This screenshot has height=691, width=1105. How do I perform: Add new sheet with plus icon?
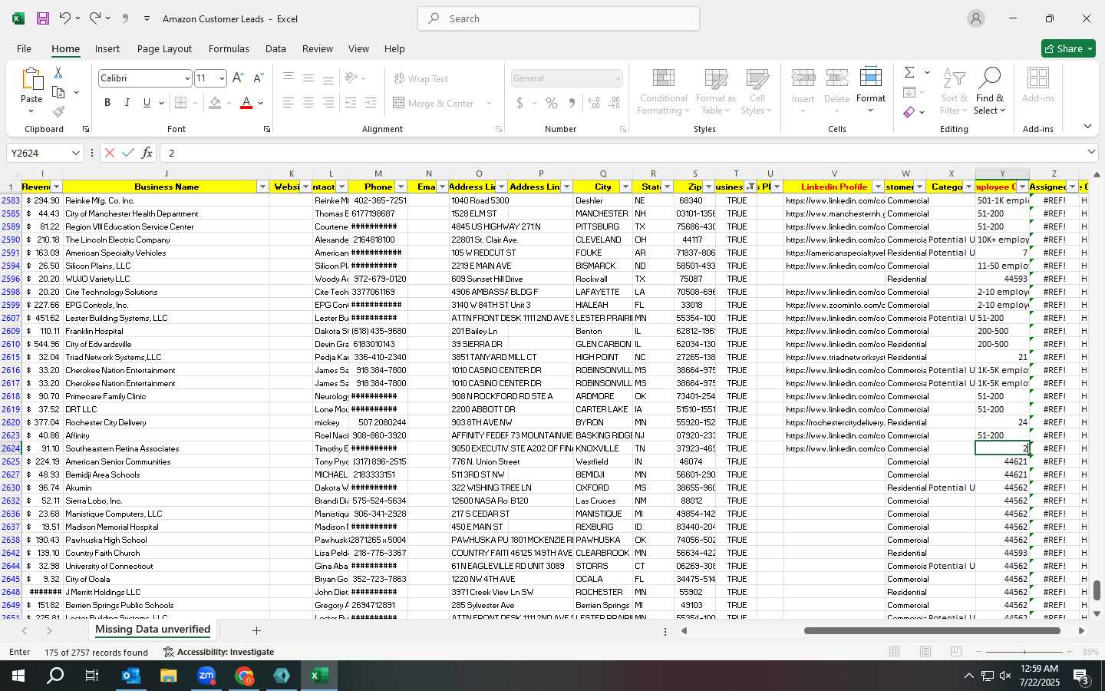256,630
